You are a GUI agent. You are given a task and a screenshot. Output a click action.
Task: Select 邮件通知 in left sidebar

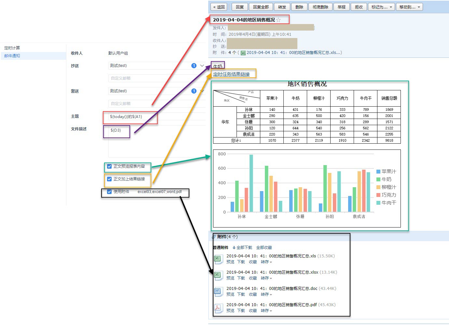[12, 56]
